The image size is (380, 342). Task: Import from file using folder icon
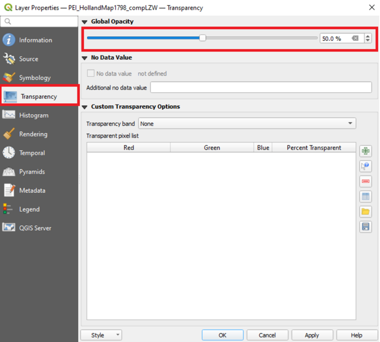click(366, 212)
